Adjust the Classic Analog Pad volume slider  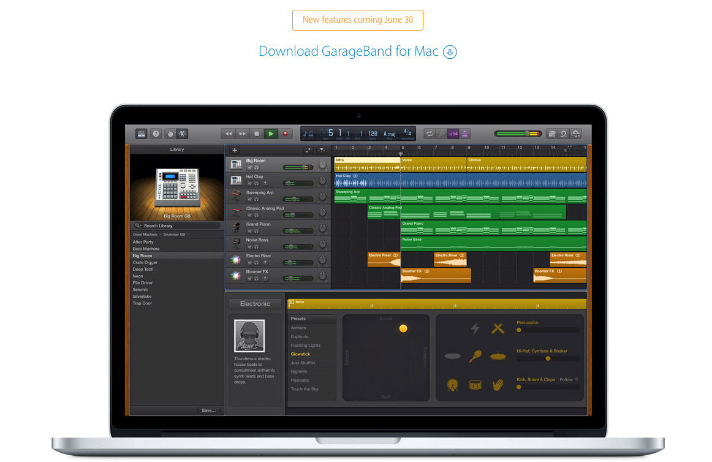tap(298, 215)
